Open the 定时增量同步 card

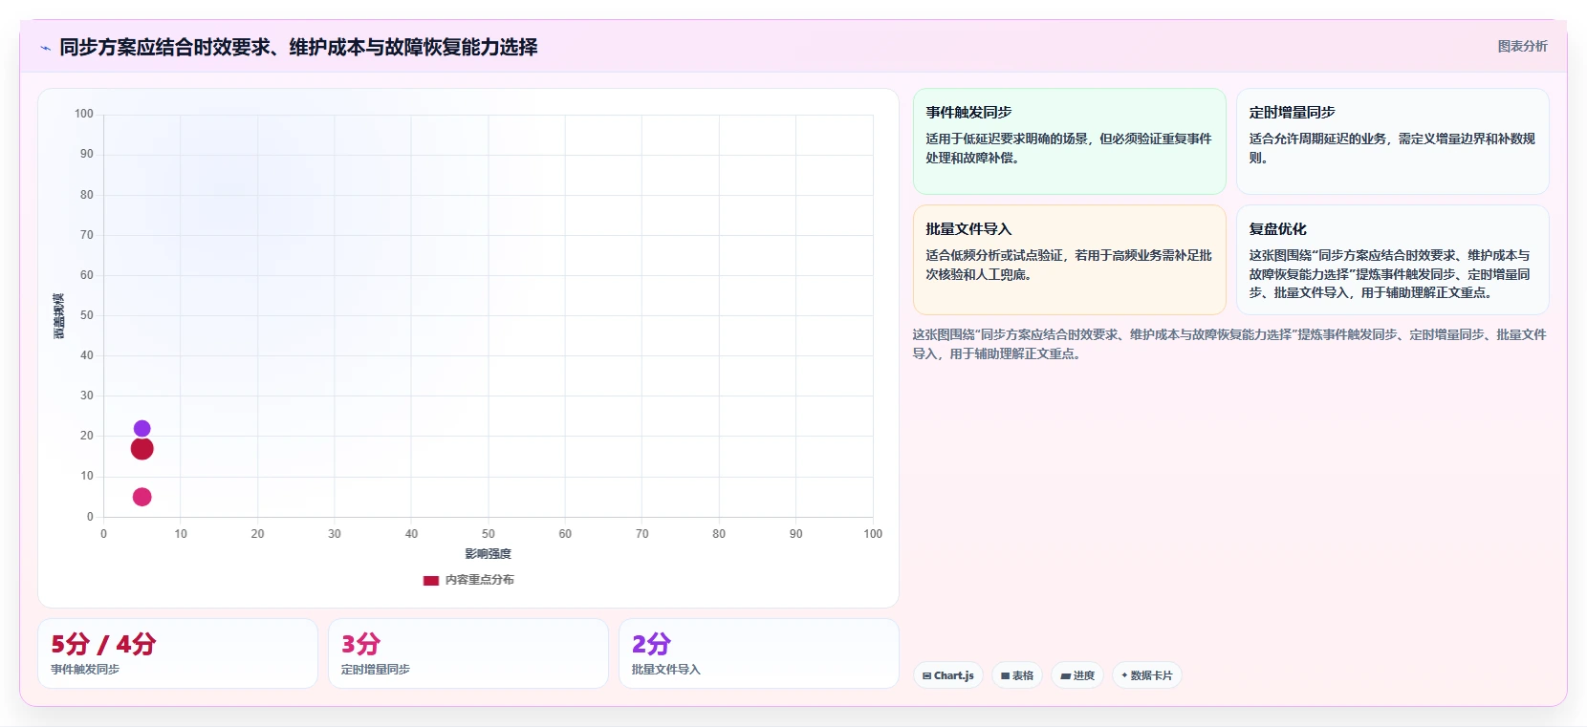(1392, 141)
